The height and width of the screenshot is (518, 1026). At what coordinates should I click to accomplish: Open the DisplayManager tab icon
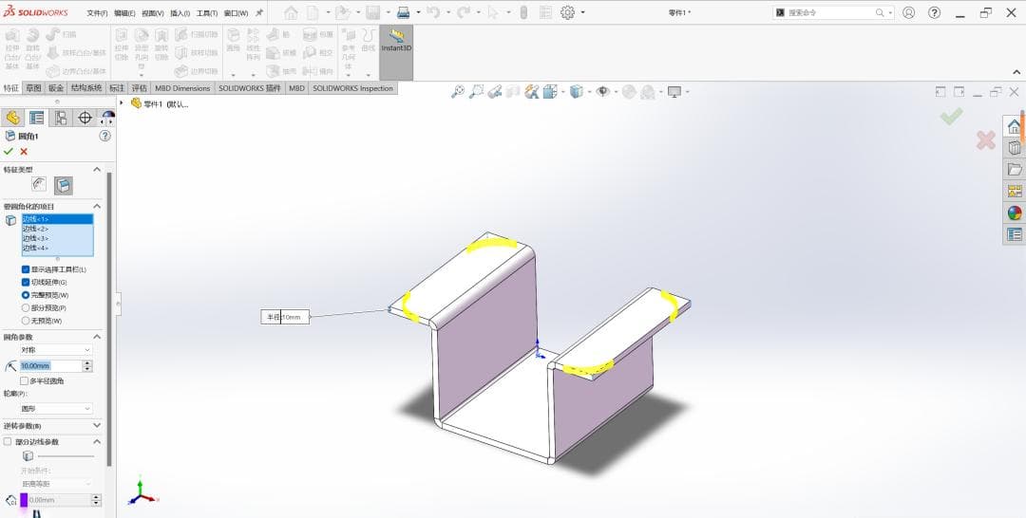(x=108, y=118)
